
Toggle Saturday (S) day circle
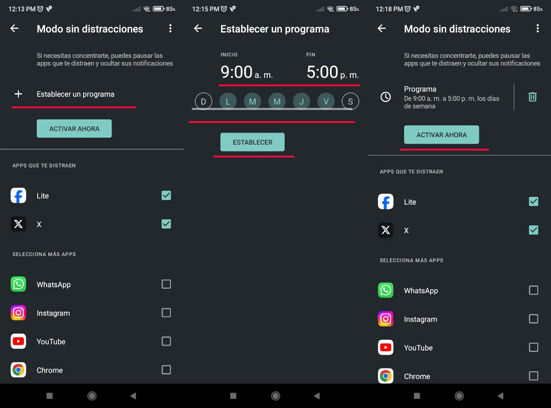[350, 101]
